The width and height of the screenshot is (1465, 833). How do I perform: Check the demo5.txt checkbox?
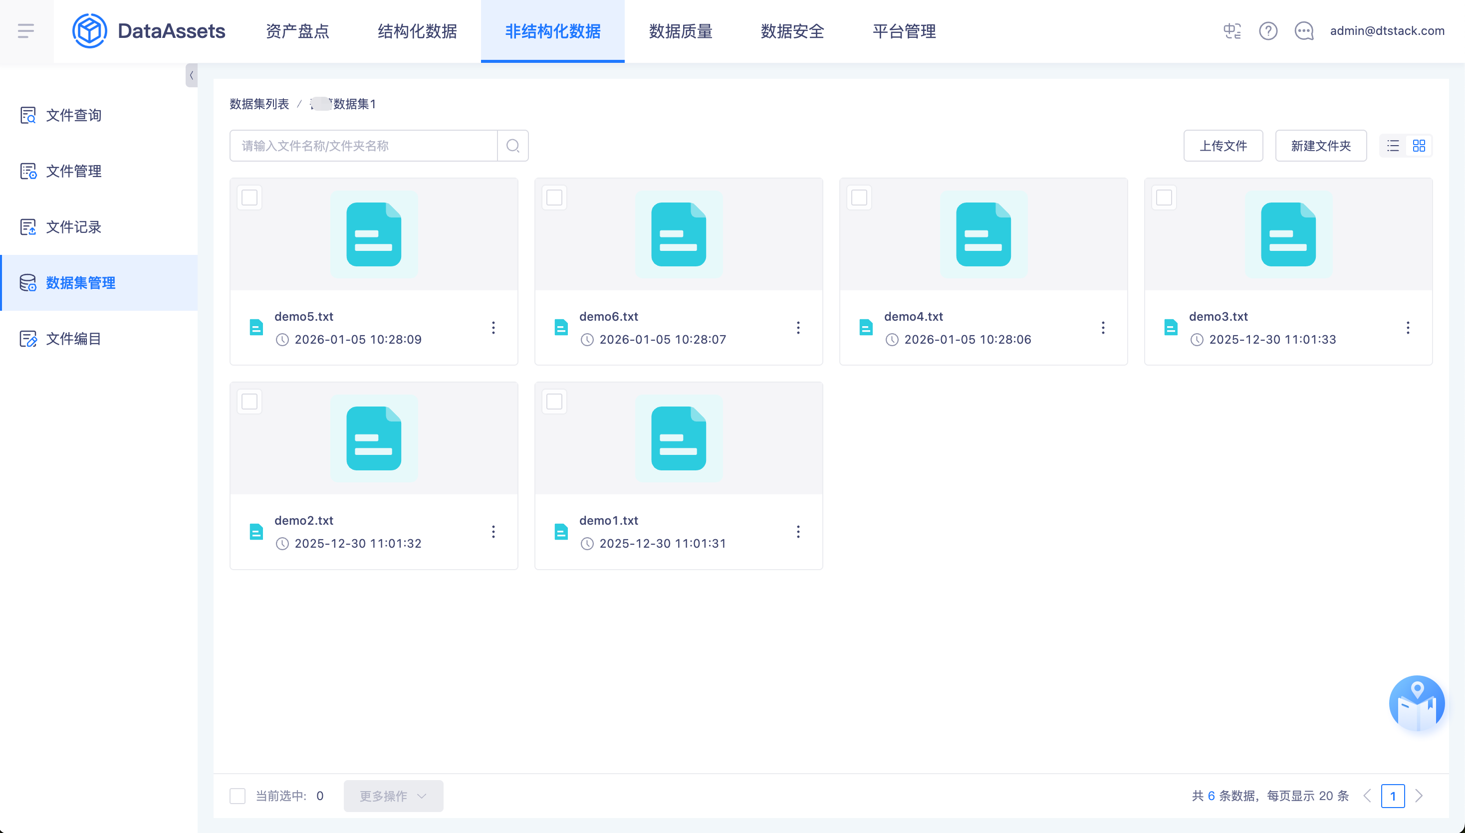point(249,198)
